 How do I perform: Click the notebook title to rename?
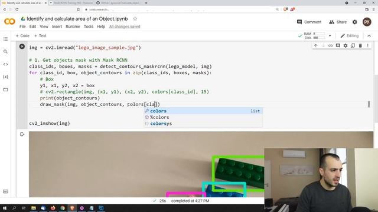[77, 19]
